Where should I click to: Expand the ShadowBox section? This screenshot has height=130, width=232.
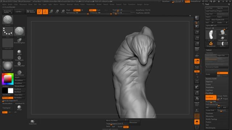pyautogui.click(x=210, y=87)
